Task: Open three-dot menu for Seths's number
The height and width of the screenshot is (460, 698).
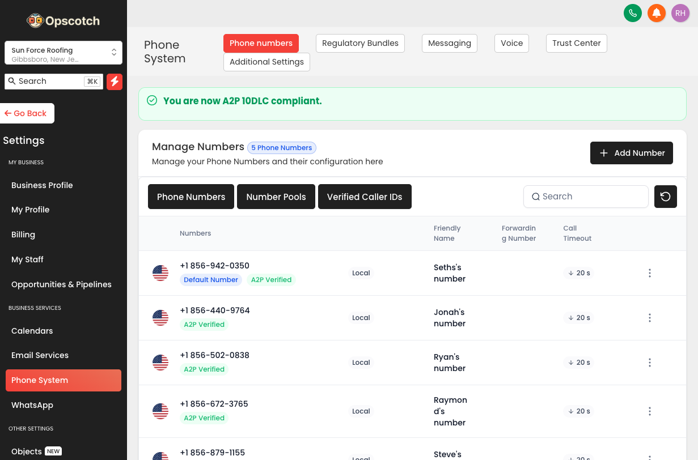Action: [649, 273]
